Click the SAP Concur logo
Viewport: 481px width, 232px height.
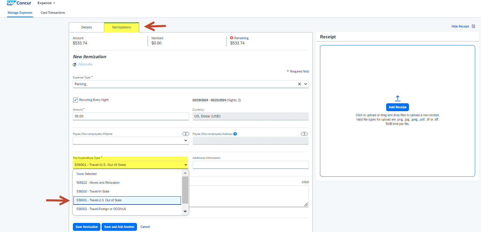click(x=19, y=3)
